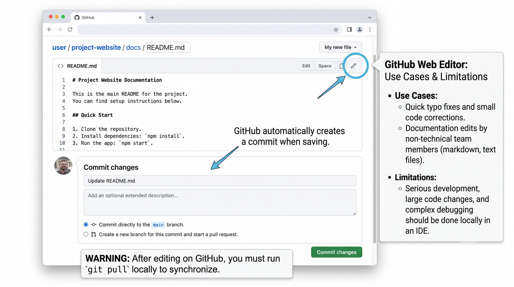Open the project-website breadcrumb link
Image resolution: width=514 pixels, height=287 pixels.
click(96, 47)
